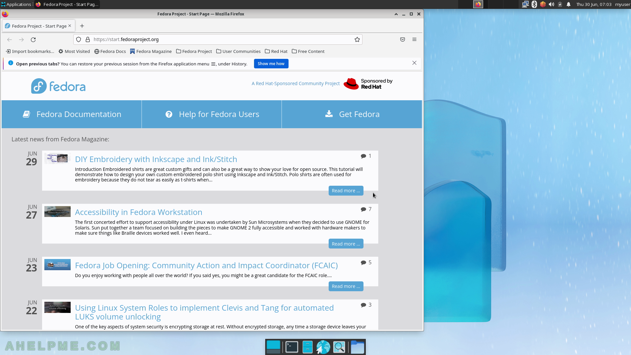The width and height of the screenshot is (631, 355).
Task: Open Fedora Documentation
Action: pos(72,114)
